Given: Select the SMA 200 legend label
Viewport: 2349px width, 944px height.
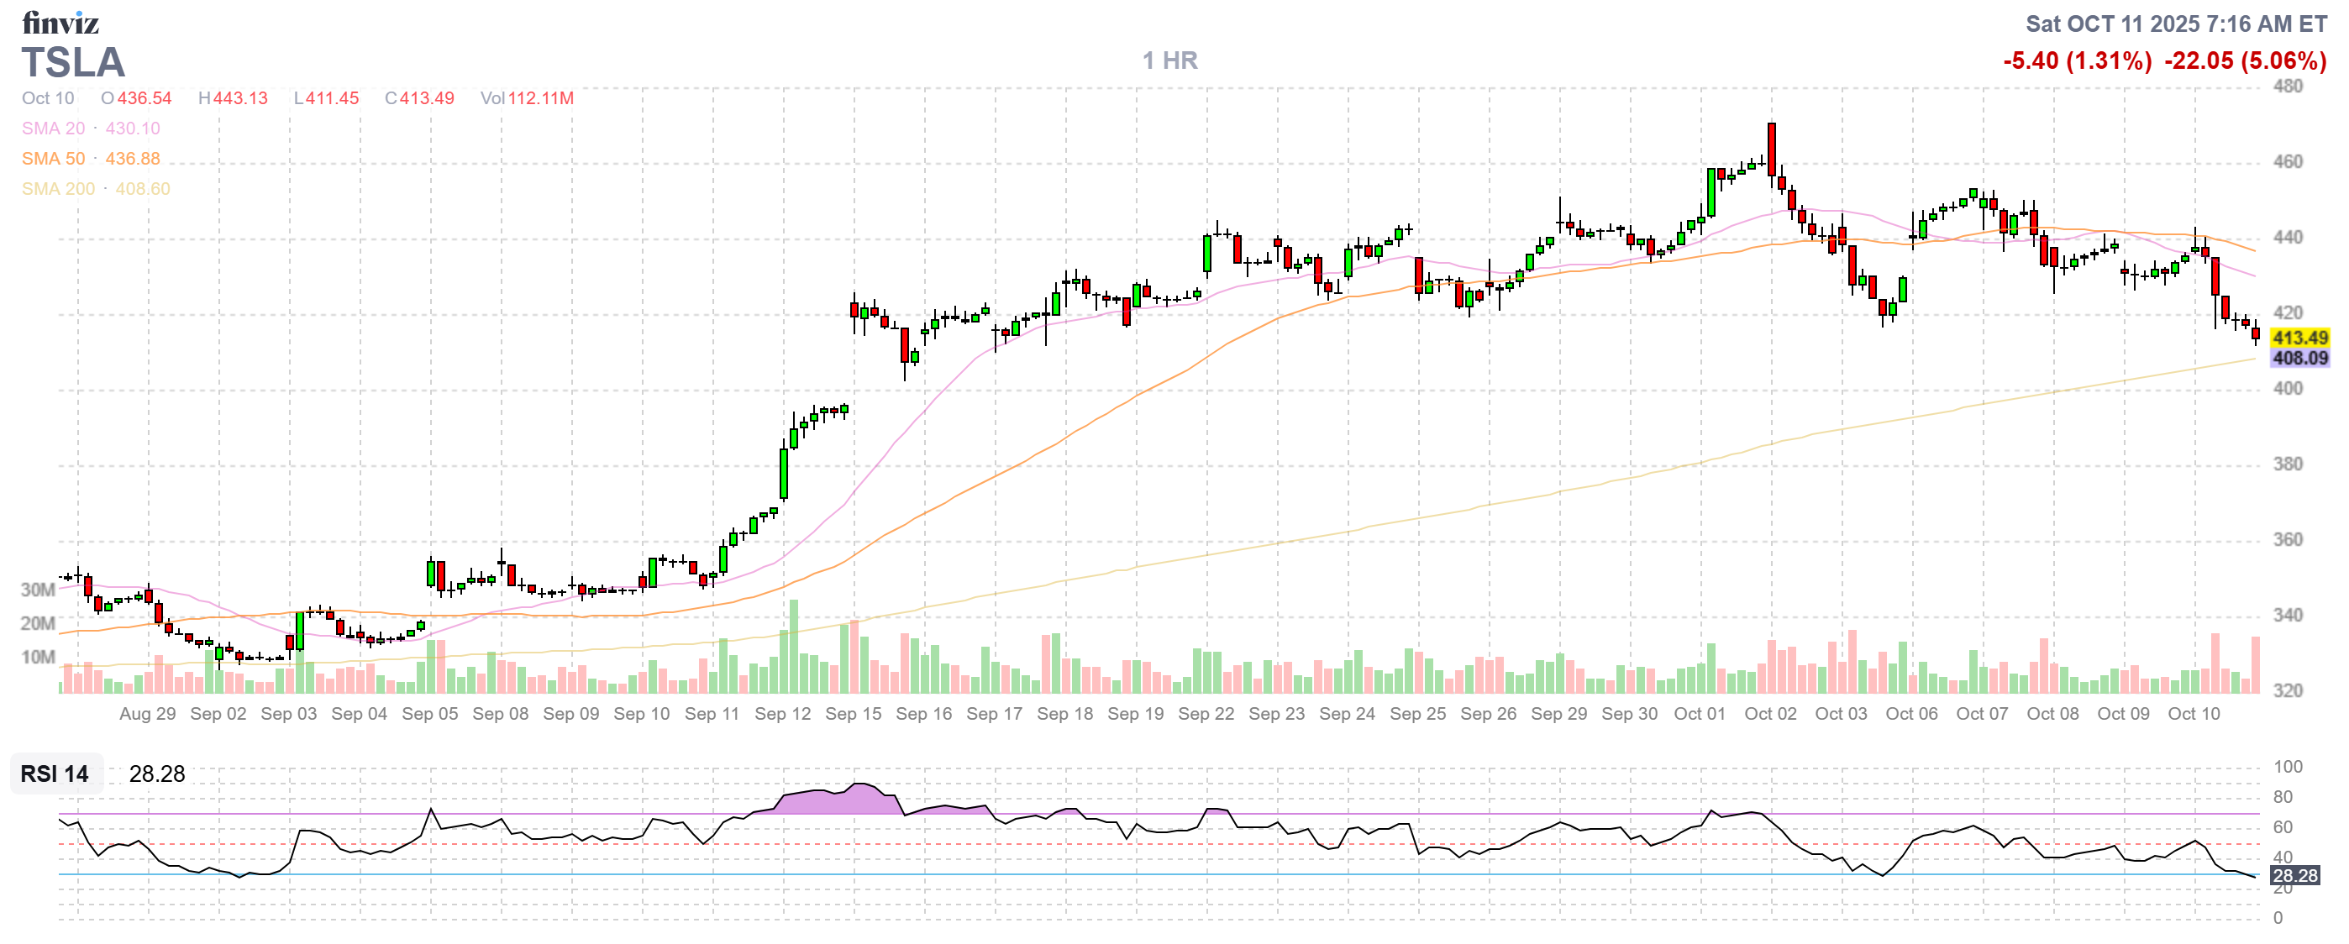Looking at the screenshot, I should point(57,189).
